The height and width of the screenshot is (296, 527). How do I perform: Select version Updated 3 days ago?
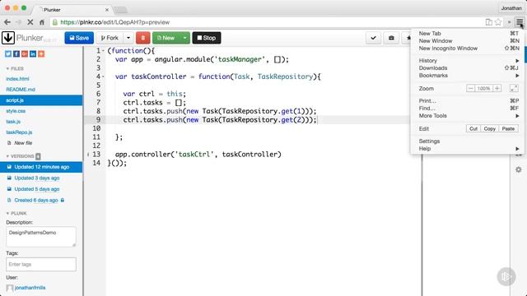36,178
